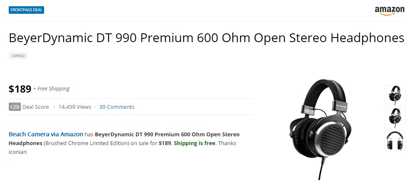Click the green Shipping is free text
Screen dimensions: 410x188
coord(194,143)
